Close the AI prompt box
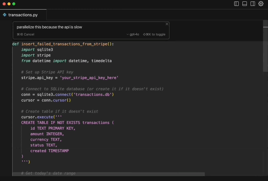This screenshot has height=181, width=268. point(167,24)
